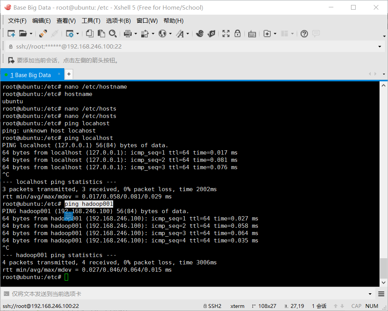Click the Find magnifier icon
Screen dimensions: 388x311
(113, 34)
